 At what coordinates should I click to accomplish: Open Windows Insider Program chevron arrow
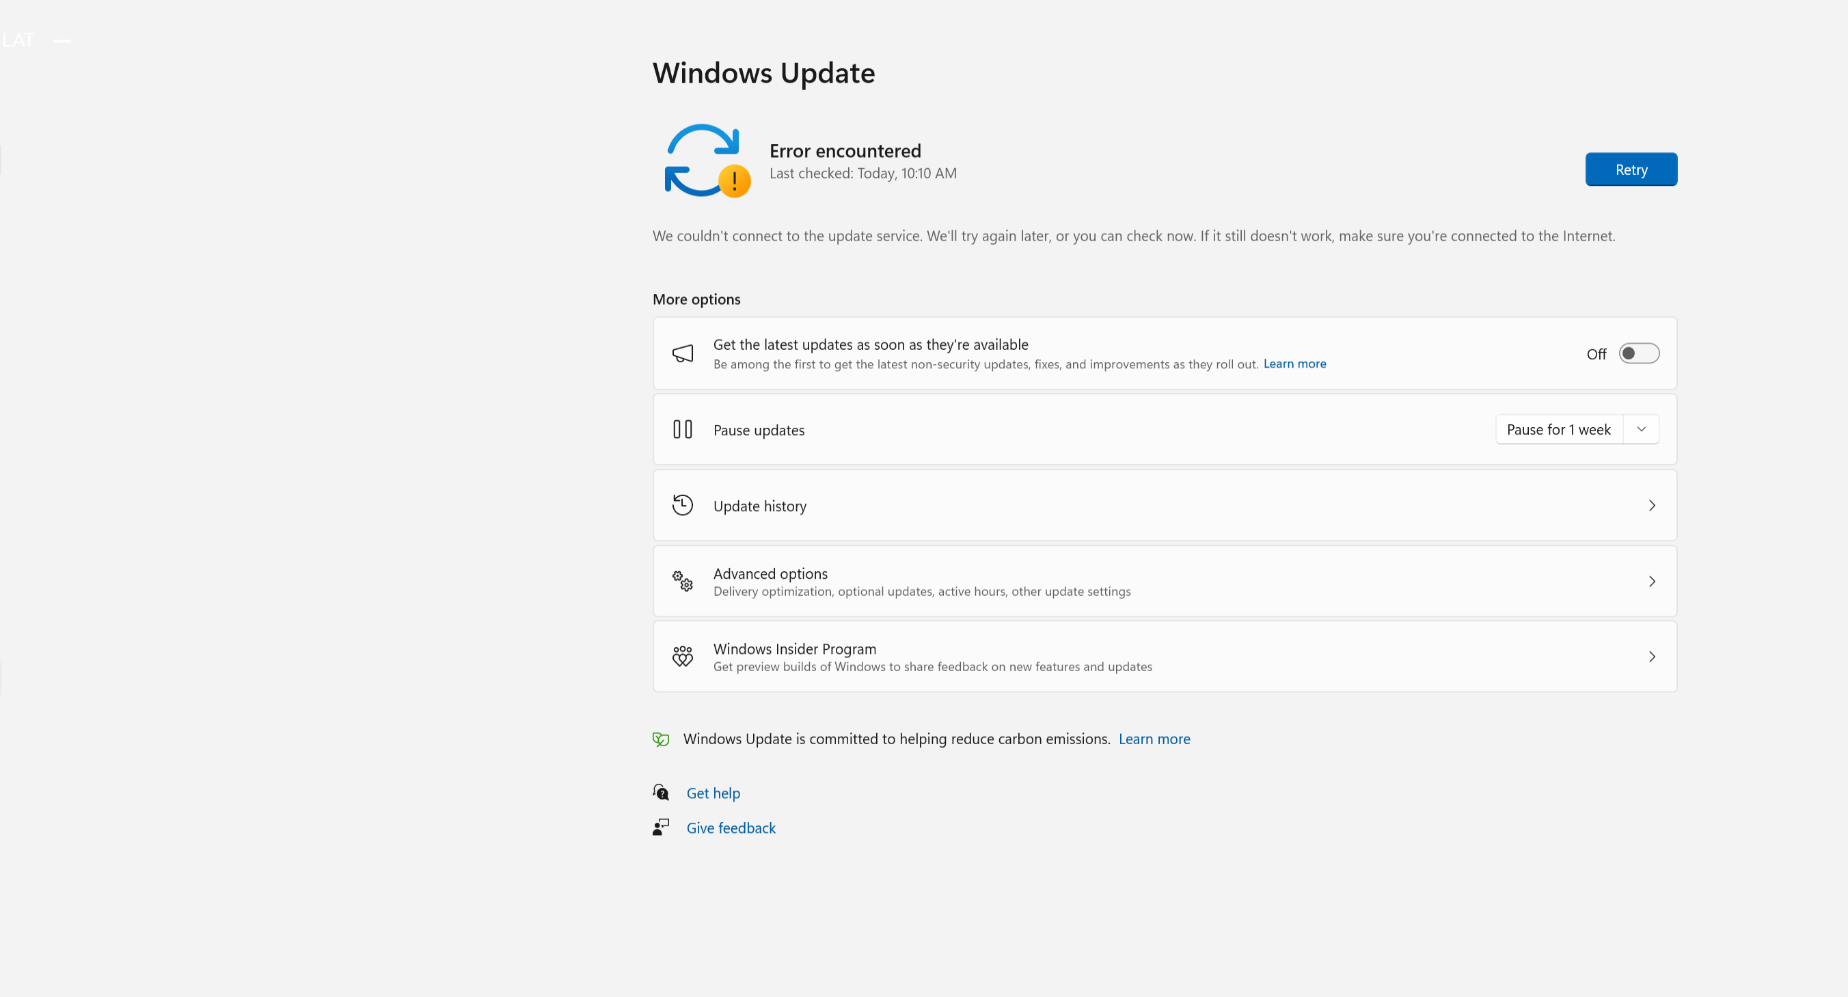(x=1651, y=657)
